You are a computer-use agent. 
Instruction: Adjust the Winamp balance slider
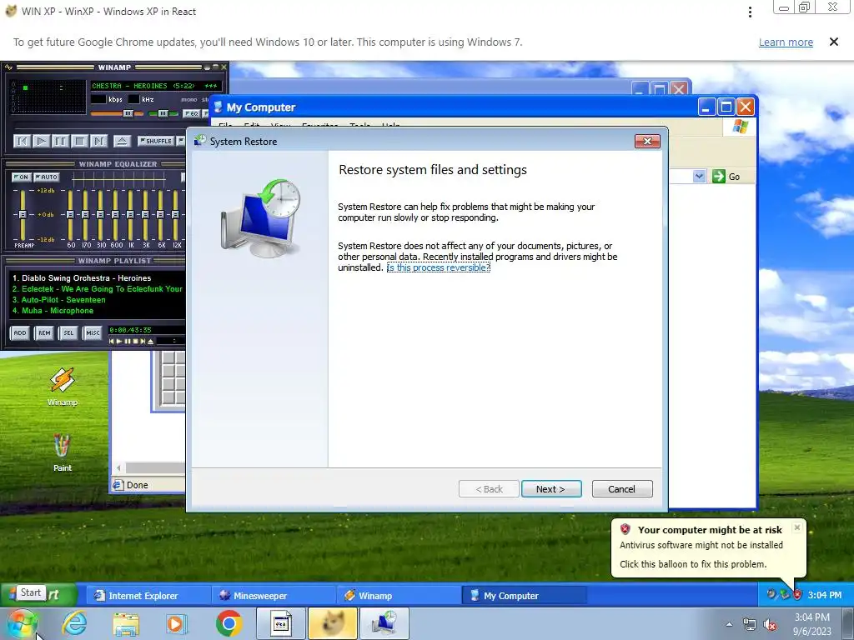162,113
